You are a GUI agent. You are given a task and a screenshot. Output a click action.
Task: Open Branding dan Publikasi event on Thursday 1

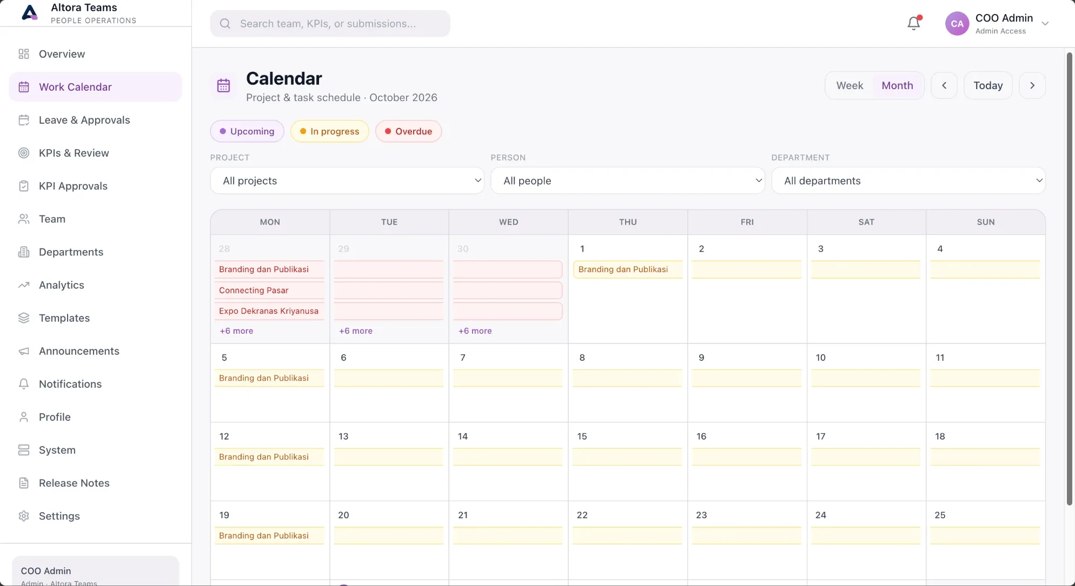point(628,270)
